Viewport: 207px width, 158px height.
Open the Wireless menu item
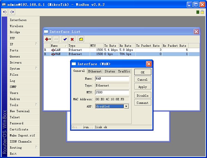coord(24,26)
